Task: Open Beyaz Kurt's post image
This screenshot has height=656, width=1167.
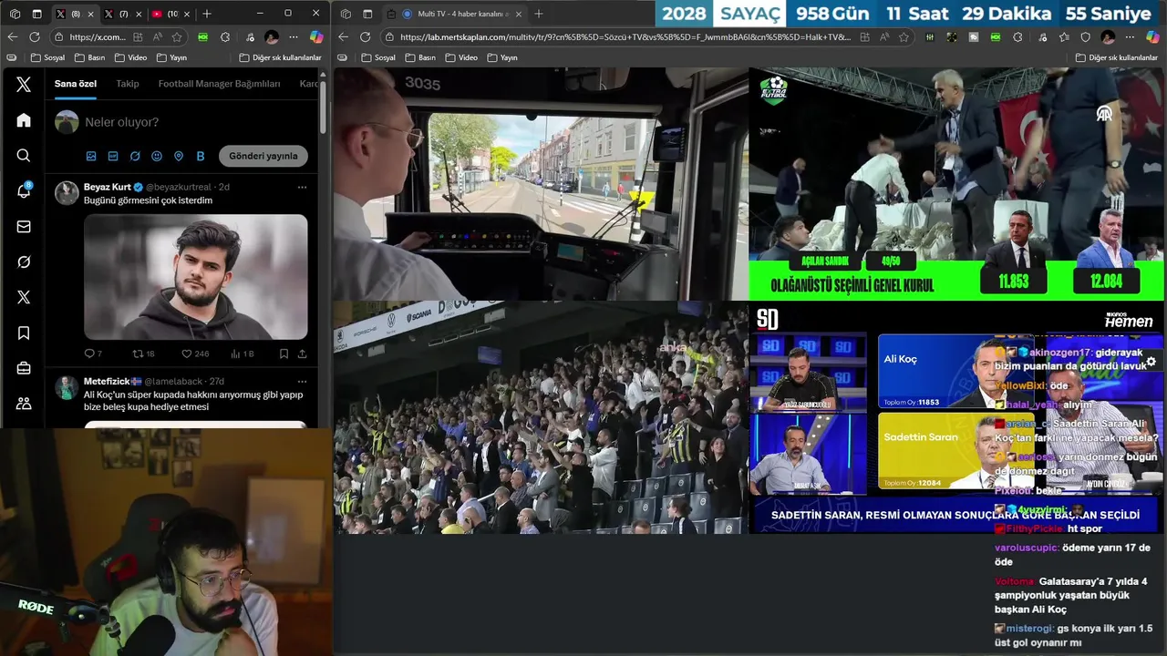Action: point(196,277)
